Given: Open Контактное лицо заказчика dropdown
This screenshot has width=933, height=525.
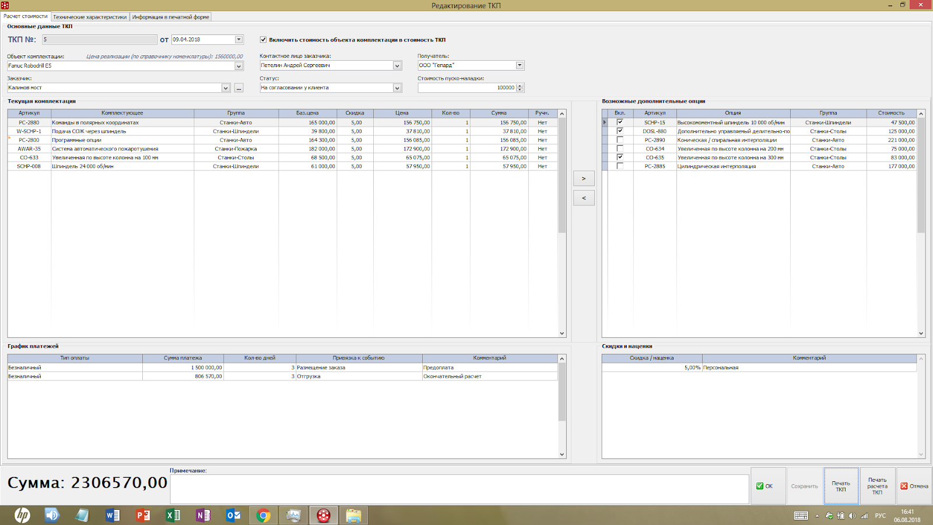Looking at the screenshot, I should 397,65.
